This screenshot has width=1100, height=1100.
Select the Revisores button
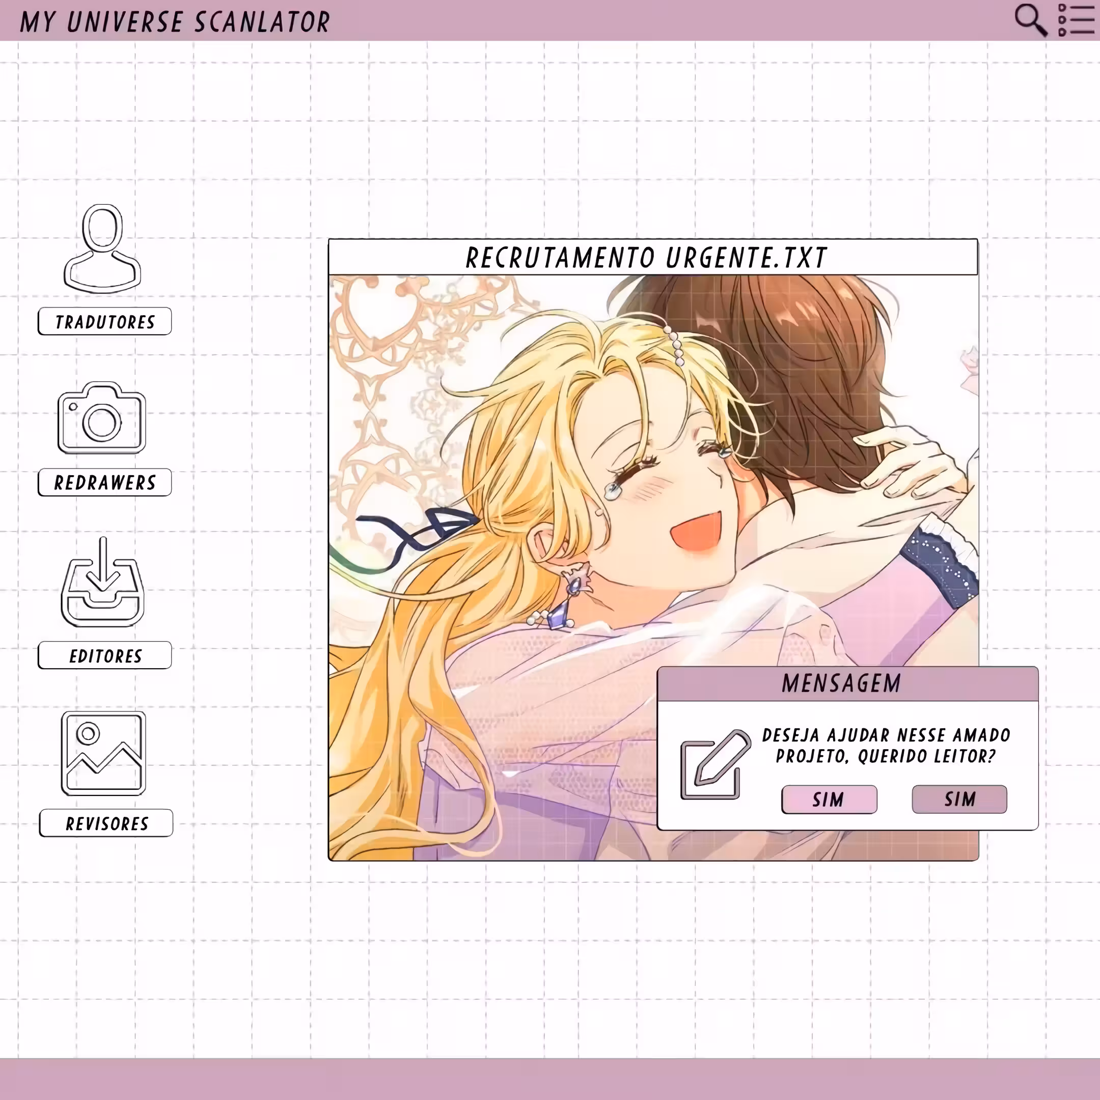pos(106,823)
